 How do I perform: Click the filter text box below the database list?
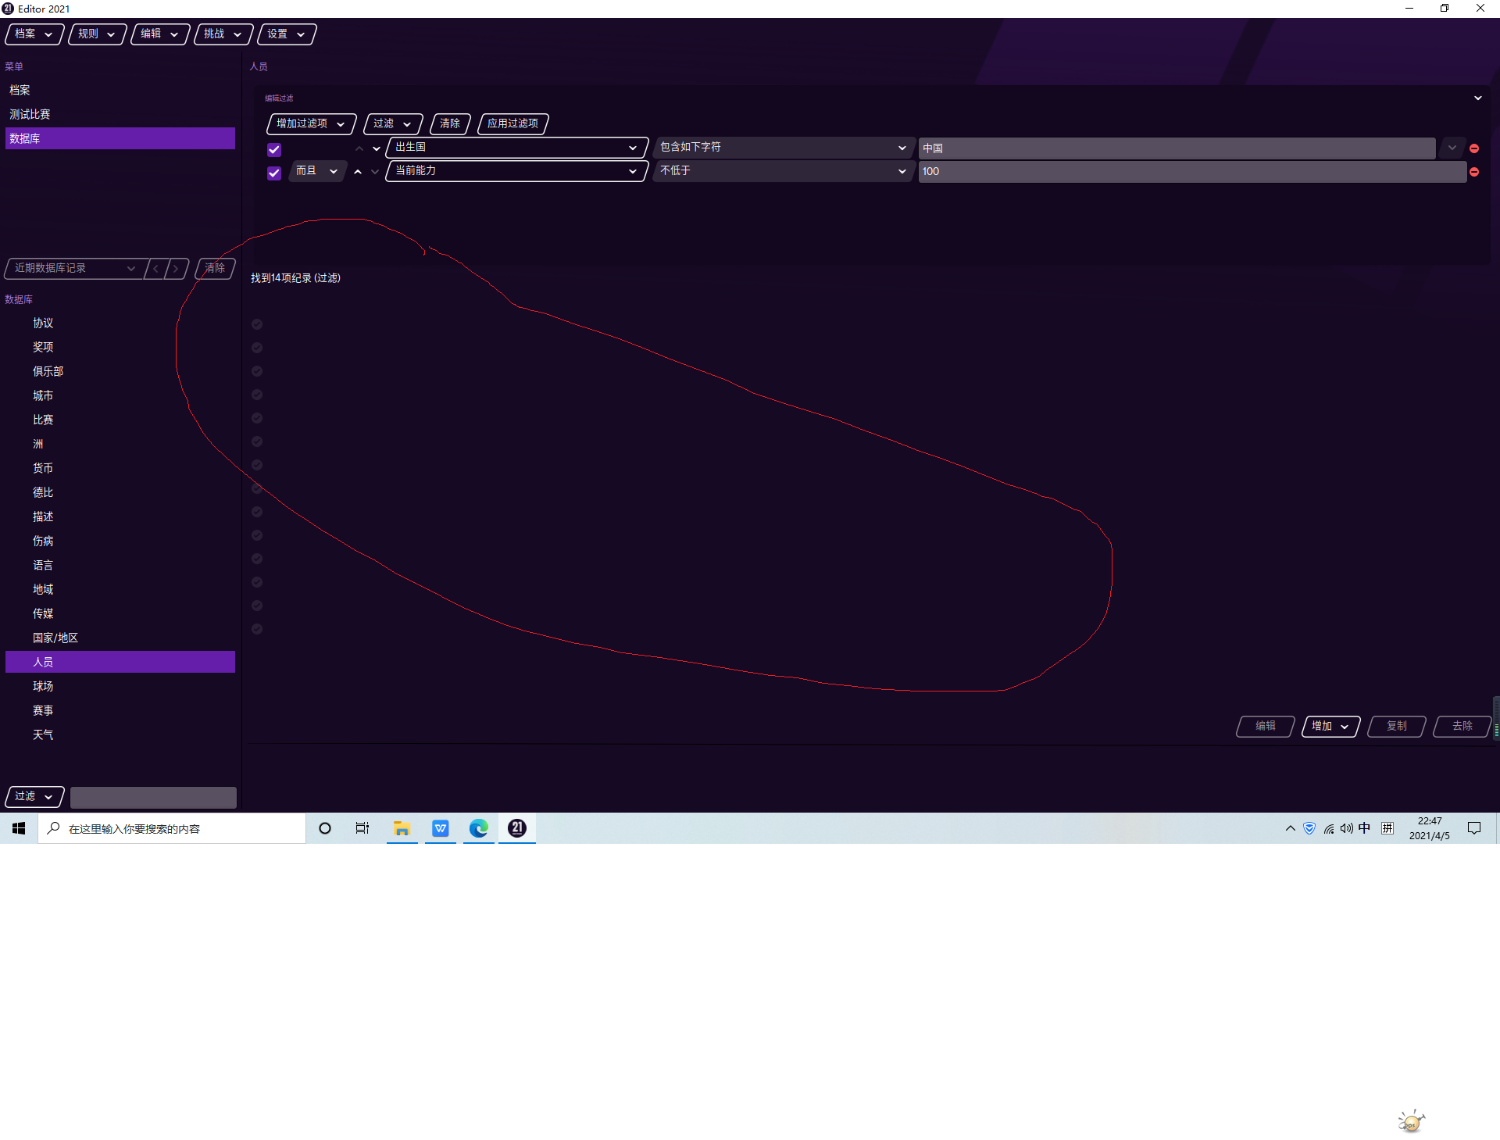coord(153,797)
